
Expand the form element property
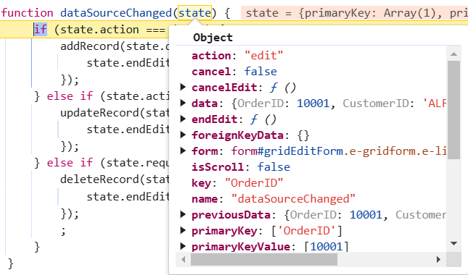[x=183, y=151]
